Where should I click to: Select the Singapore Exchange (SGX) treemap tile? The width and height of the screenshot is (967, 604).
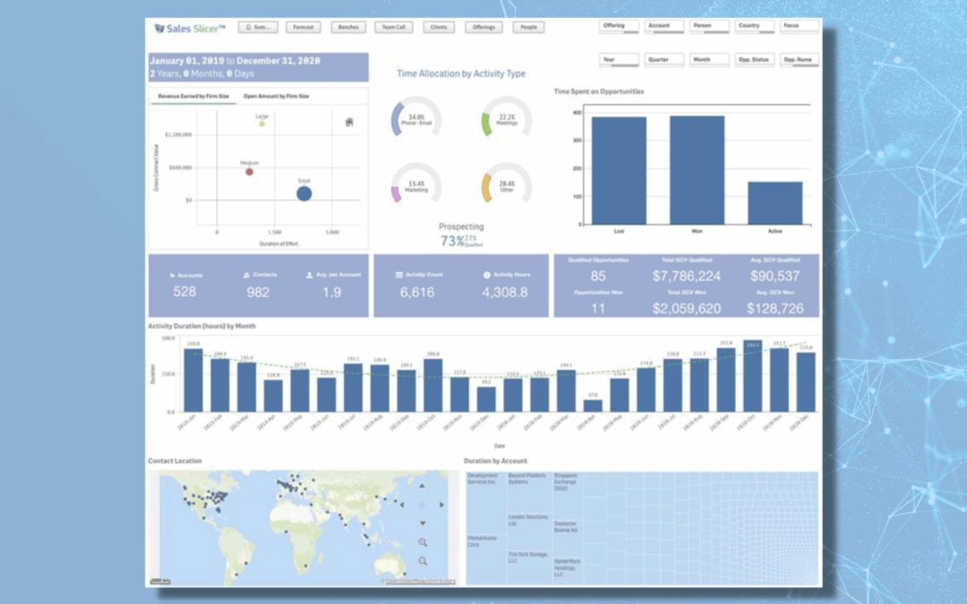[568, 496]
